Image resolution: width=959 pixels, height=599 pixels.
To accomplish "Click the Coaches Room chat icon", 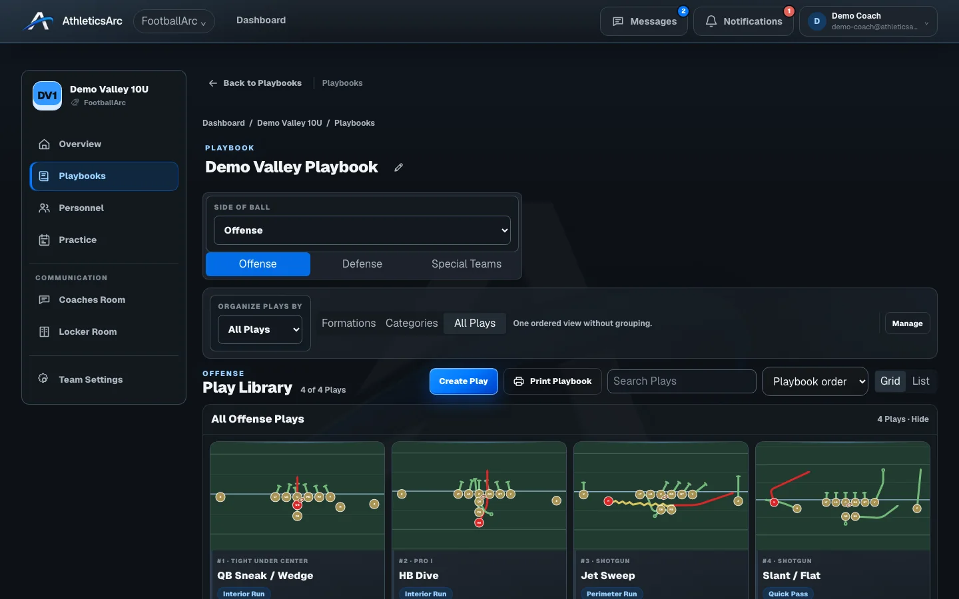I will point(44,300).
